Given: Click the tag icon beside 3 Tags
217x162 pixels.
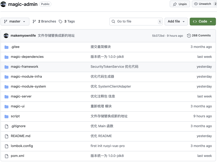Looking at the screenshot, I should coord(61,21).
